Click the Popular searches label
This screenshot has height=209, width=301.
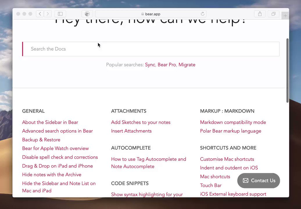[x=125, y=65]
